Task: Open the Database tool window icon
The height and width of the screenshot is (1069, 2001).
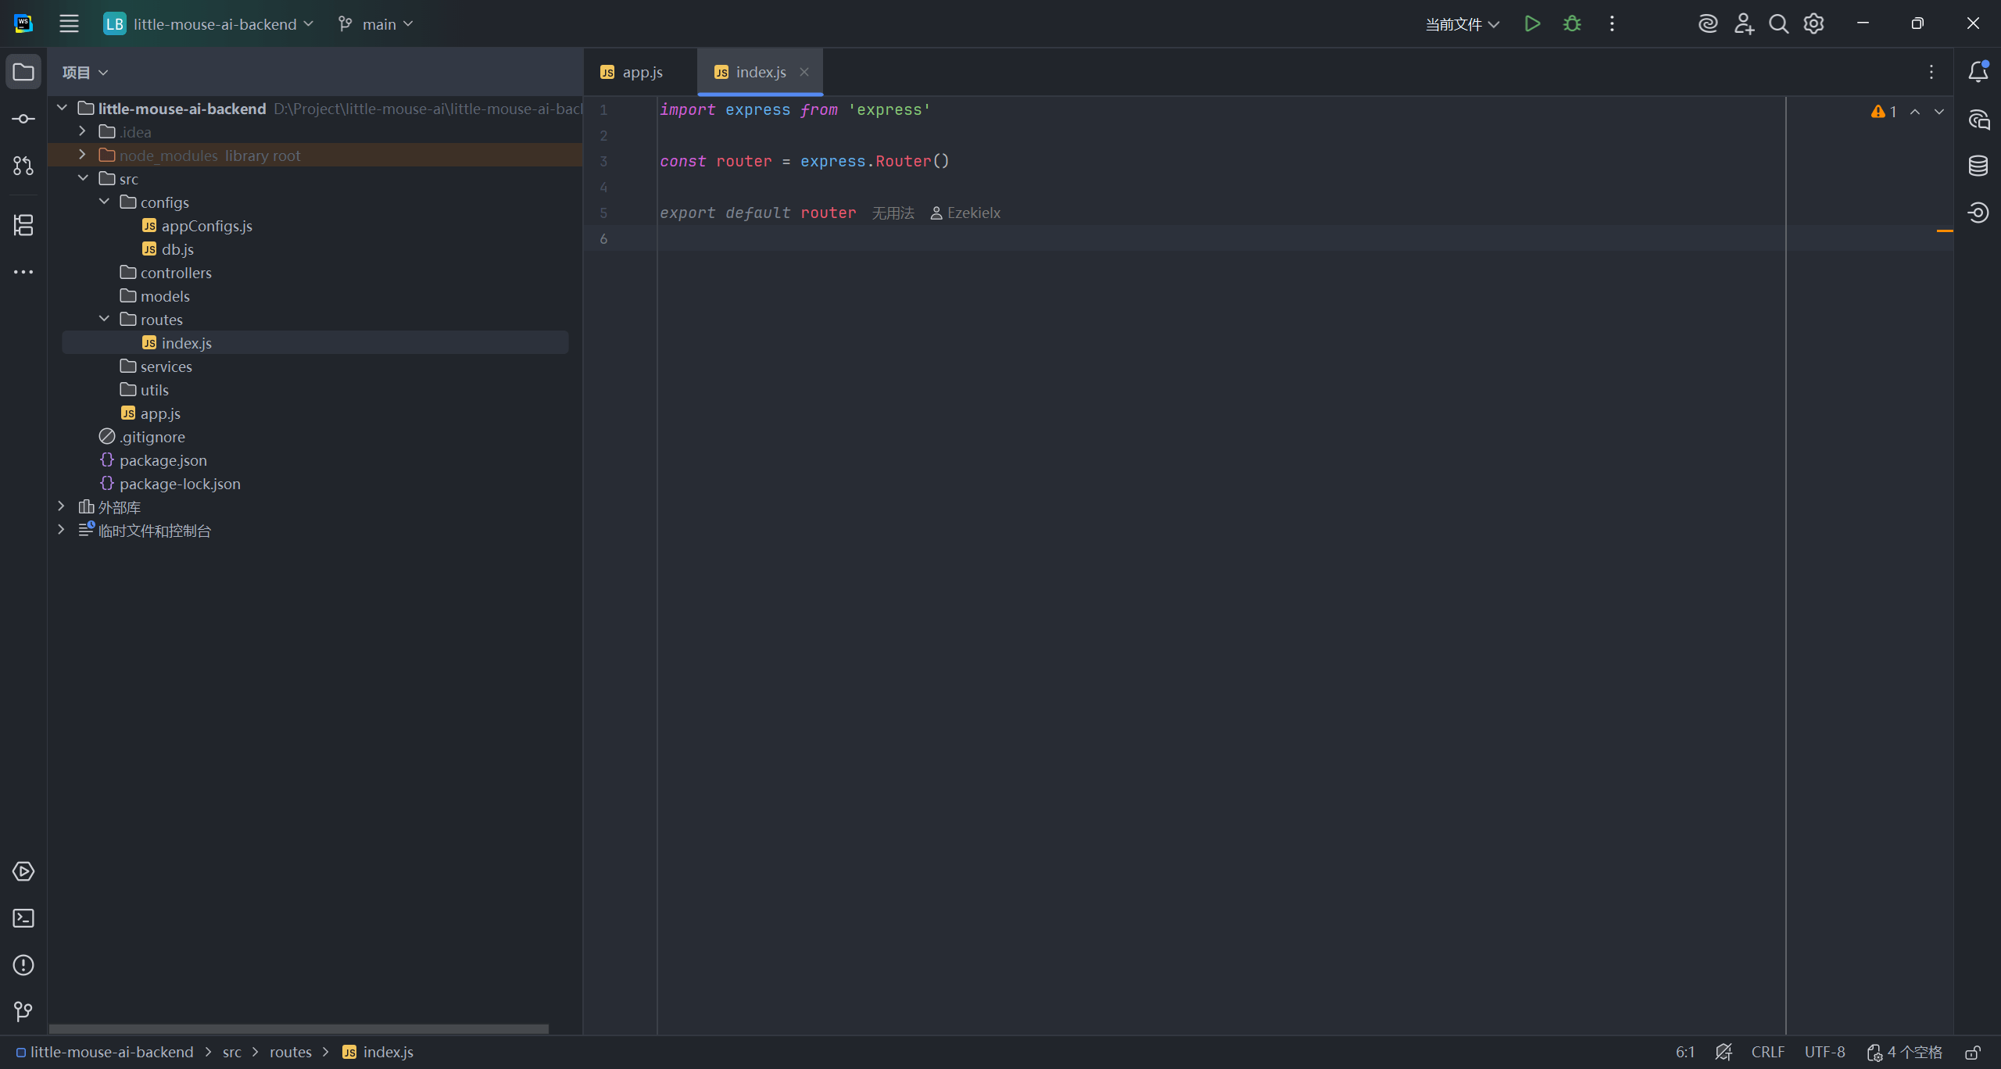Action: tap(1978, 166)
